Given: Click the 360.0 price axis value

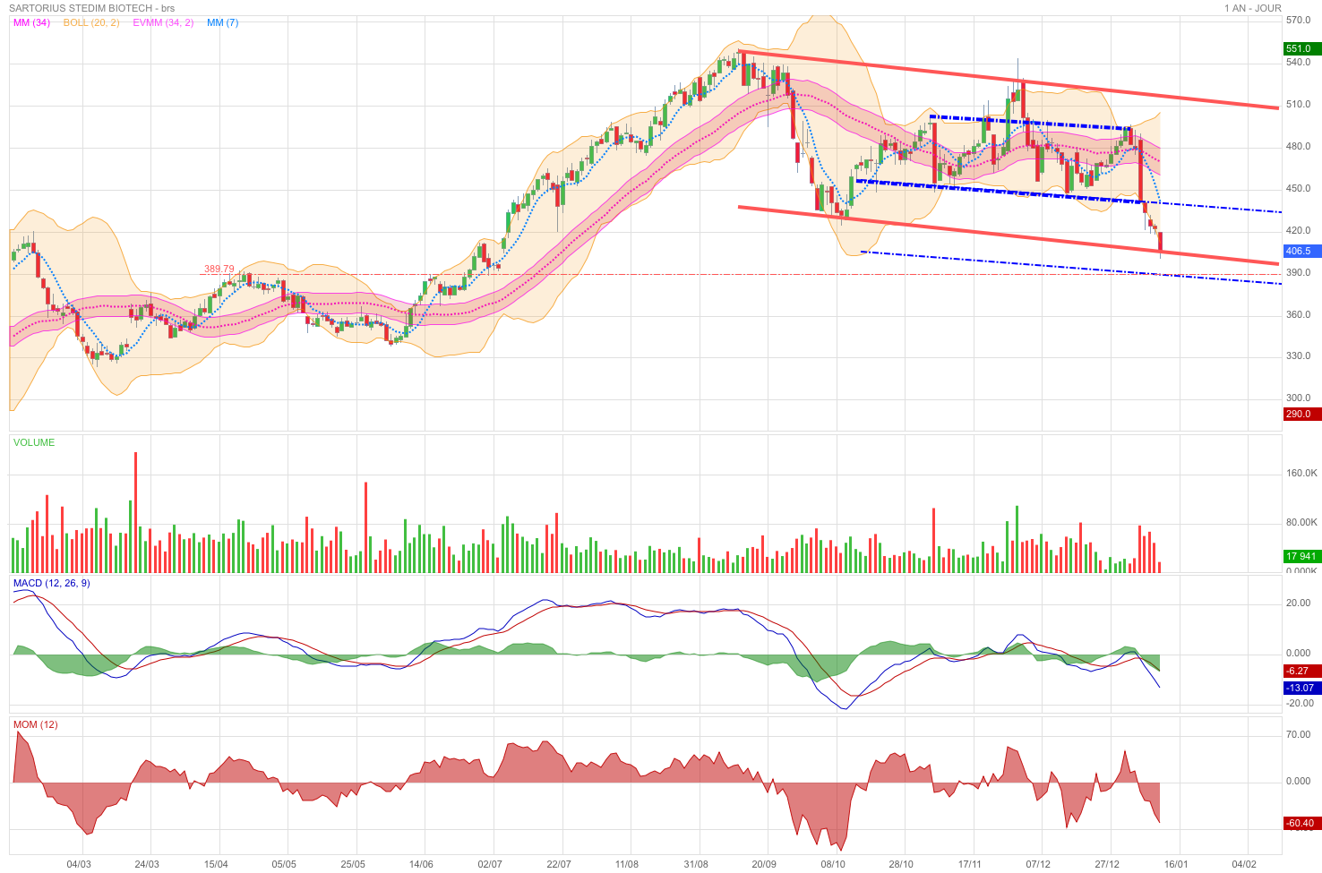Looking at the screenshot, I should pyautogui.click(x=1299, y=314).
